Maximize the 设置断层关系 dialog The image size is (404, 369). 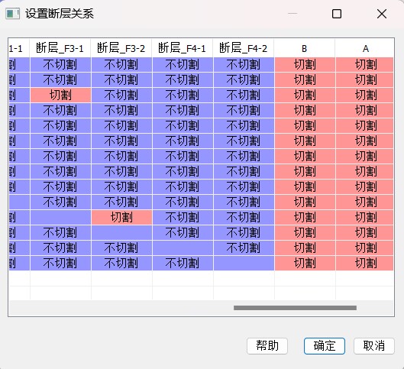tap(337, 14)
